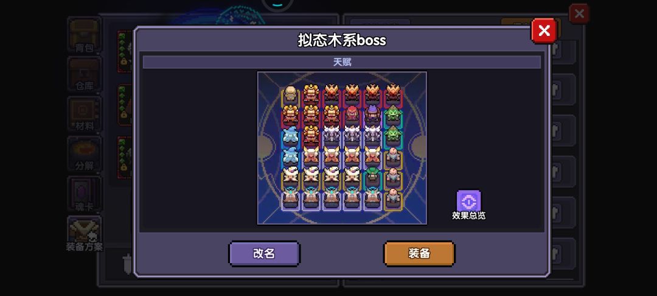Select the red-haired talent in second row

click(x=352, y=117)
